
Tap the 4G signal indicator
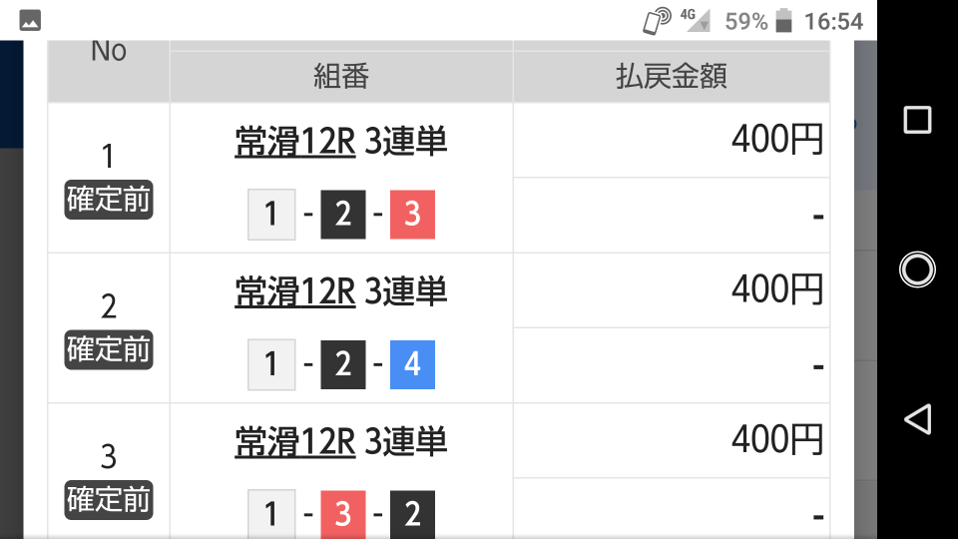(x=696, y=20)
